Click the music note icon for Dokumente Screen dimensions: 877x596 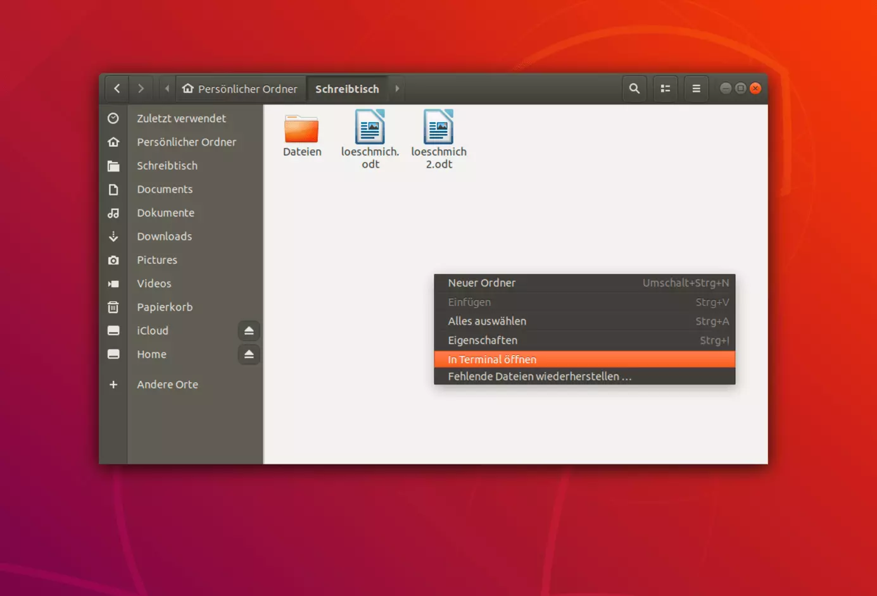pyautogui.click(x=113, y=213)
